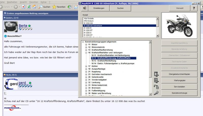Viewport: 203px width, 116px height.
Task: Click model list scroll down arrow
Action: 157,36
